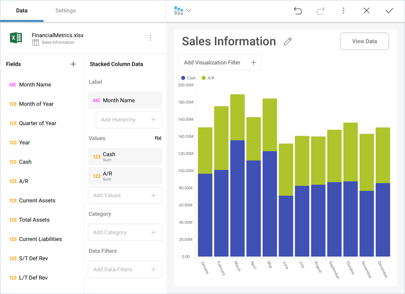Select the Current Assets field
Viewport: 405px width, 294px height.
click(37, 201)
